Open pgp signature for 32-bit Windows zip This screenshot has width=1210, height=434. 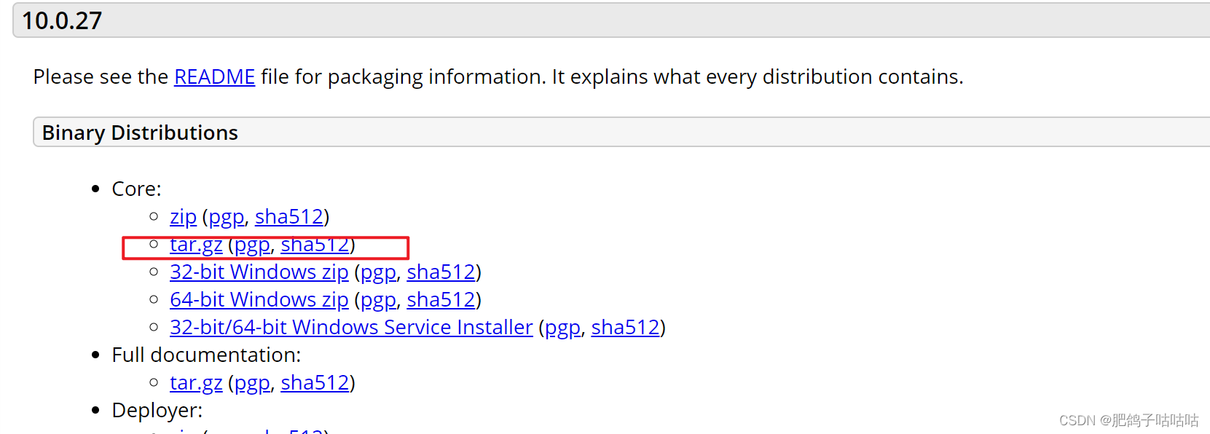[379, 272]
